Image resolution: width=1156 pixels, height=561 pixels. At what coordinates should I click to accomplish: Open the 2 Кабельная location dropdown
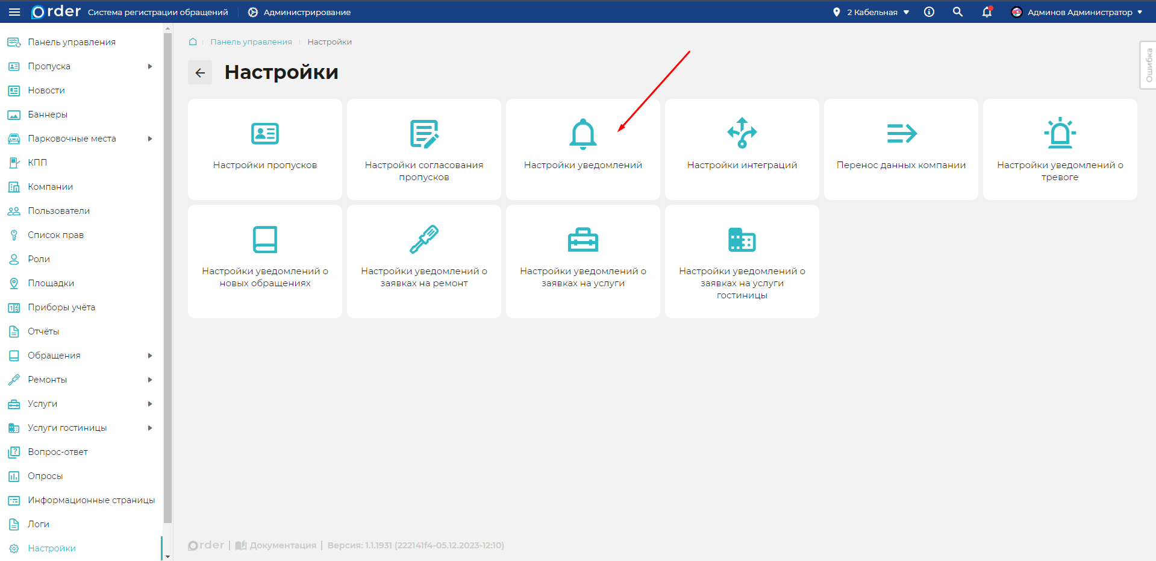click(871, 12)
